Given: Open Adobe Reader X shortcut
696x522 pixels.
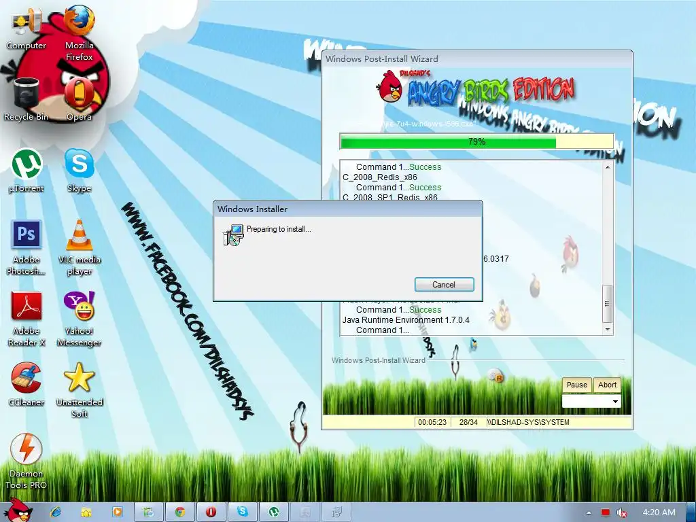Looking at the screenshot, I should [x=27, y=319].
